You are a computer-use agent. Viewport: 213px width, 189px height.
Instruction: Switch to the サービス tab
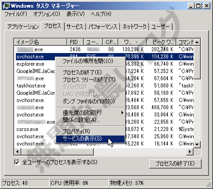tap(75, 27)
